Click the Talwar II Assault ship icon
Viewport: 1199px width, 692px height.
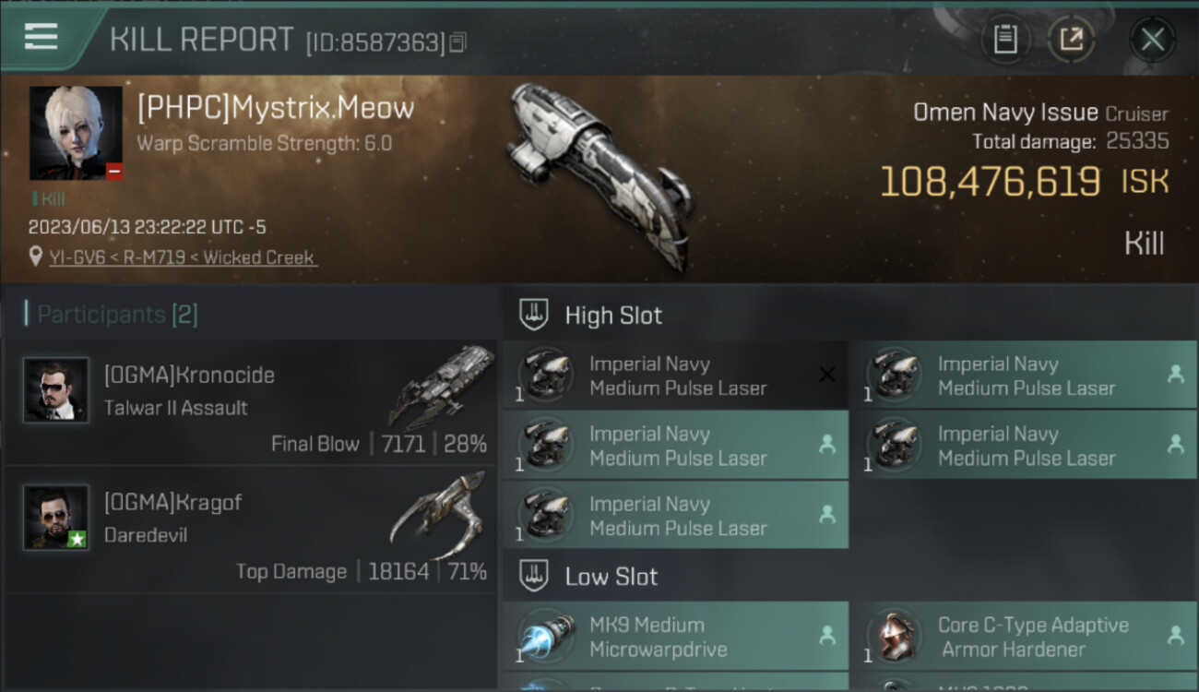[441, 388]
